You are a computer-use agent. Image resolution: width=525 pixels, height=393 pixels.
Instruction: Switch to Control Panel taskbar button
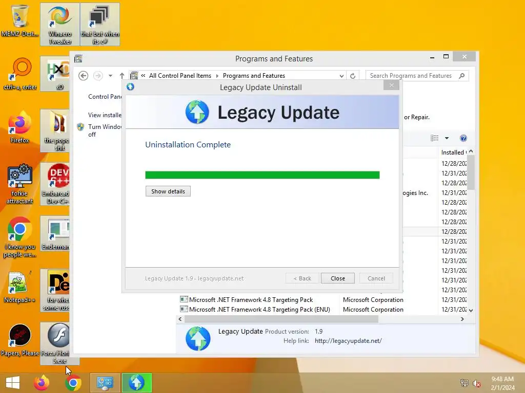[x=105, y=383]
